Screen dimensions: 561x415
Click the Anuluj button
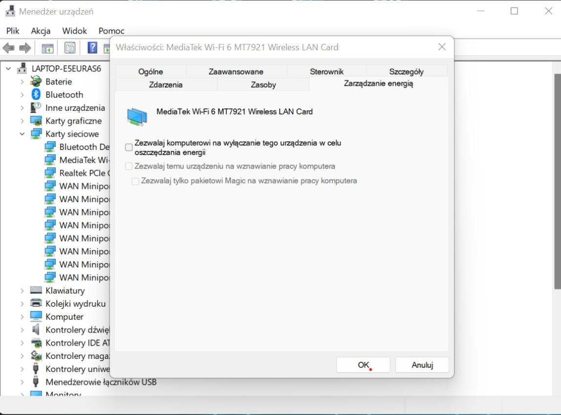[422, 365]
